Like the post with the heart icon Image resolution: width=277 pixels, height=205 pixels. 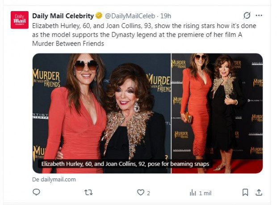141,193
